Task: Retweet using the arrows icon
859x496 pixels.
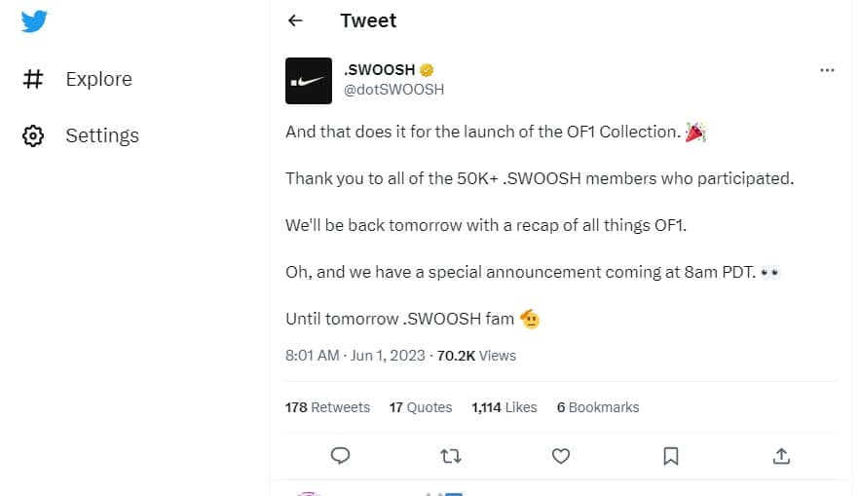Action: [x=450, y=455]
